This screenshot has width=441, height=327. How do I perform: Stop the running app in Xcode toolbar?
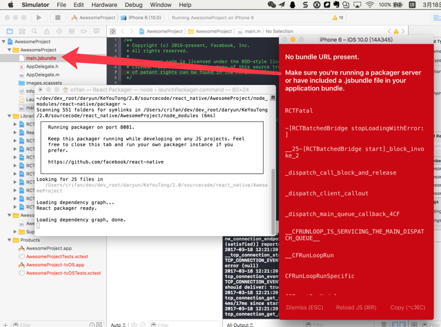point(58,17)
